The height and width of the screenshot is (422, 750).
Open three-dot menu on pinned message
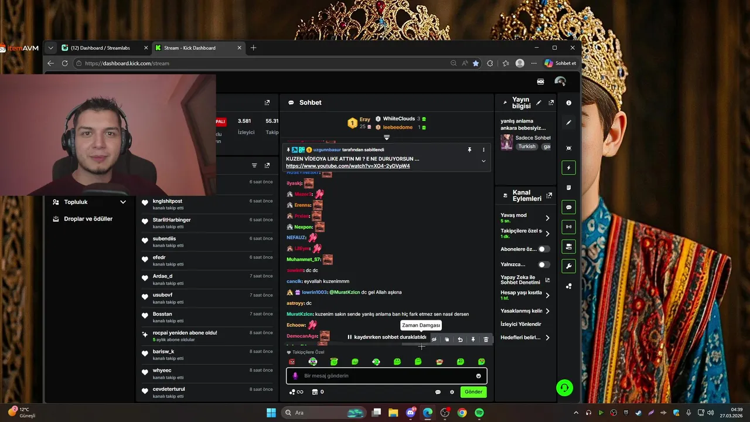pyautogui.click(x=483, y=150)
